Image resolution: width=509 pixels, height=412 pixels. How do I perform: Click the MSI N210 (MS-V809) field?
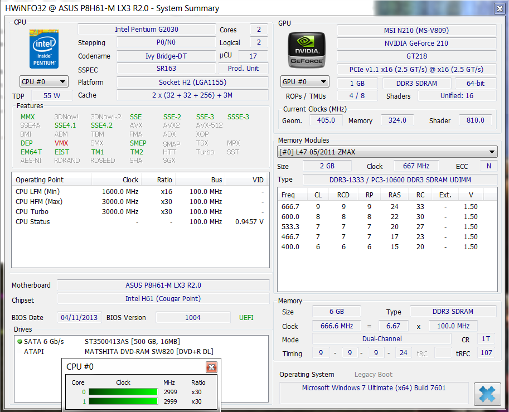coord(416,30)
